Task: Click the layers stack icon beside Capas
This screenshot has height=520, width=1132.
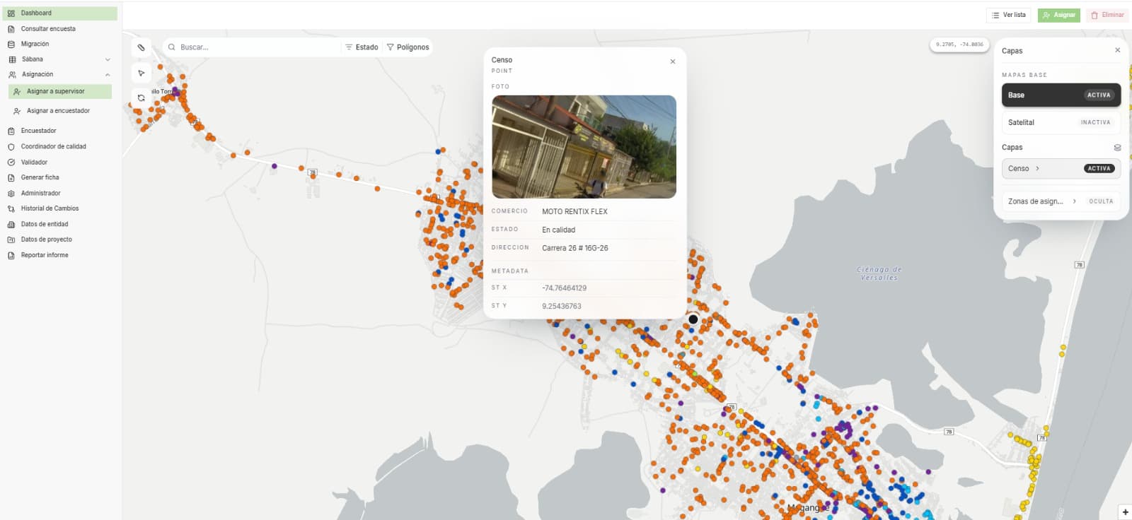Action: click(1118, 148)
